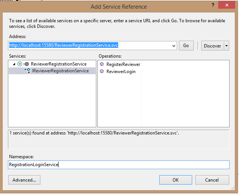The height and width of the screenshot is (194, 239).
Task: Select the RegisterReviewer operation
Action: pos(123,64)
